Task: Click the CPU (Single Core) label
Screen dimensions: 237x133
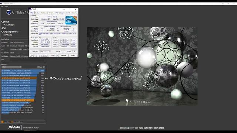Action: (10, 32)
